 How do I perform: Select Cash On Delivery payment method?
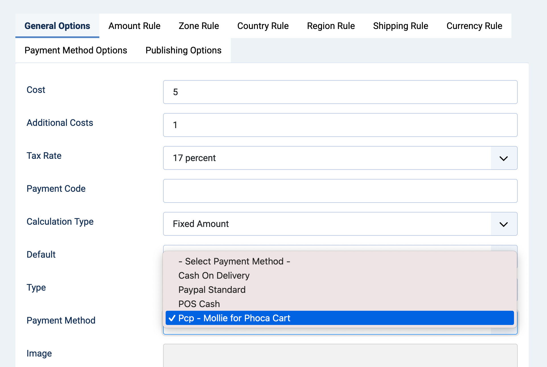point(214,275)
